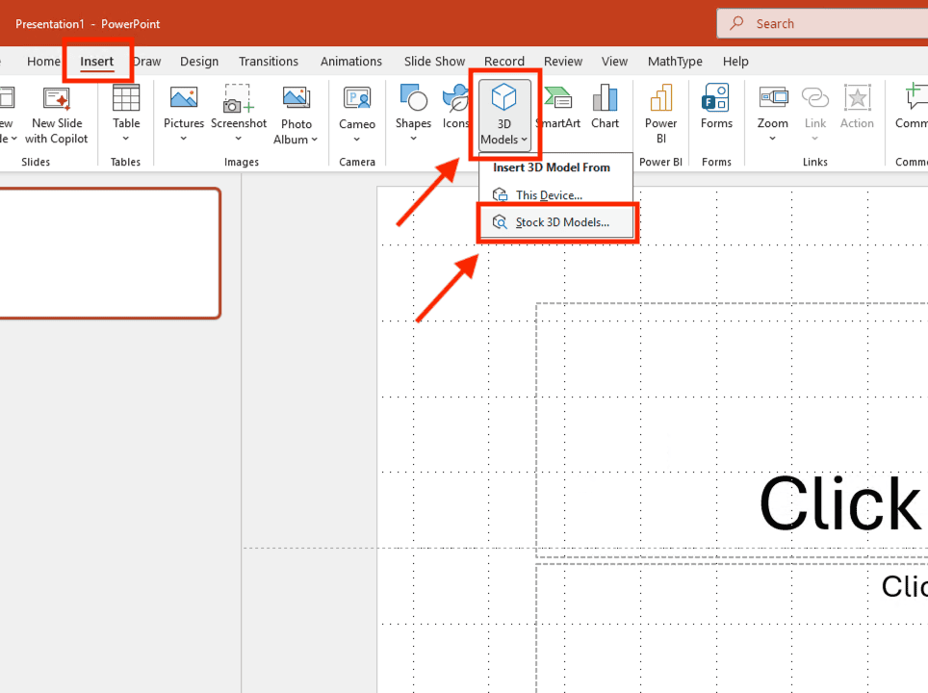Expand the Screenshot dropdown arrow
Image resolution: width=928 pixels, height=693 pixels.
pos(238,139)
